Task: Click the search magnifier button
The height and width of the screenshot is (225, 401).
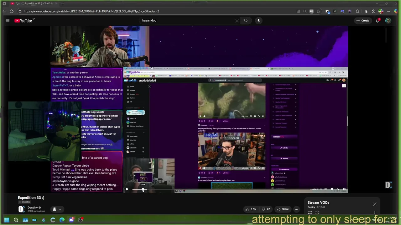Action: pyautogui.click(x=246, y=21)
